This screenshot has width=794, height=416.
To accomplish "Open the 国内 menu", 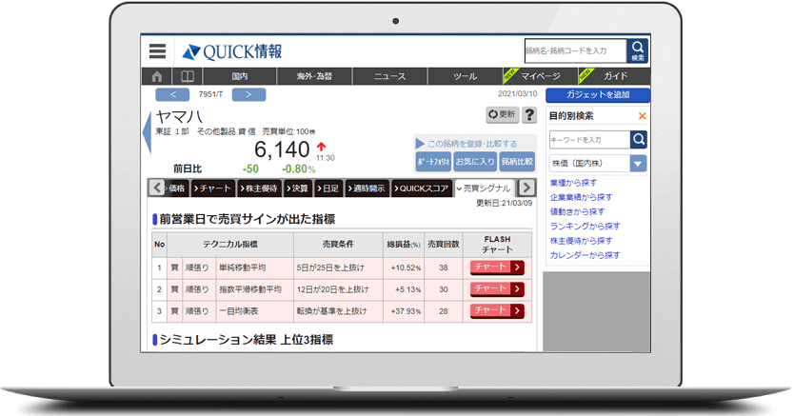I will [x=240, y=76].
